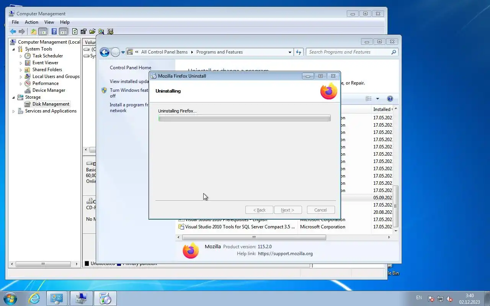Image resolution: width=490 pixels, height=306 pixels.
Task: Click the refresh button beside the address bar
Action: tap(299, 52)
